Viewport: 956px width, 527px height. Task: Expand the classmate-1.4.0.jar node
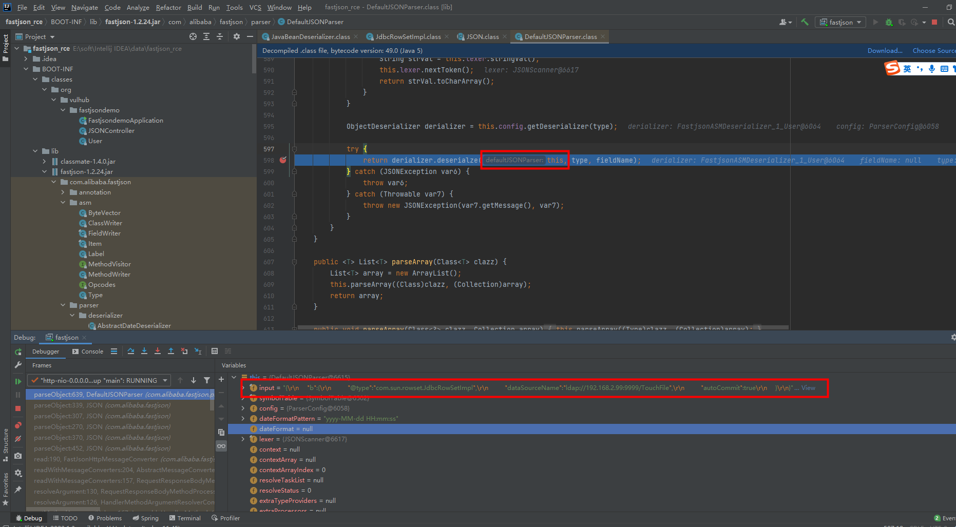[45, 161]
